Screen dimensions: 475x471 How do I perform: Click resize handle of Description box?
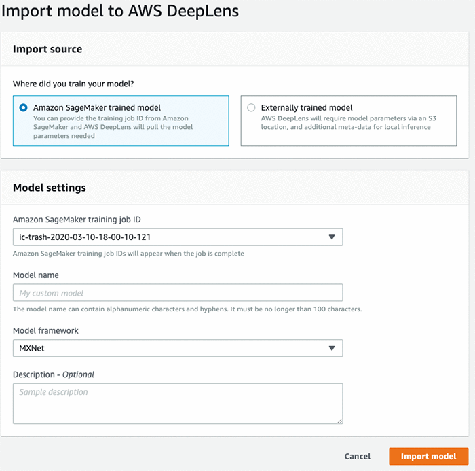(339, 420)
